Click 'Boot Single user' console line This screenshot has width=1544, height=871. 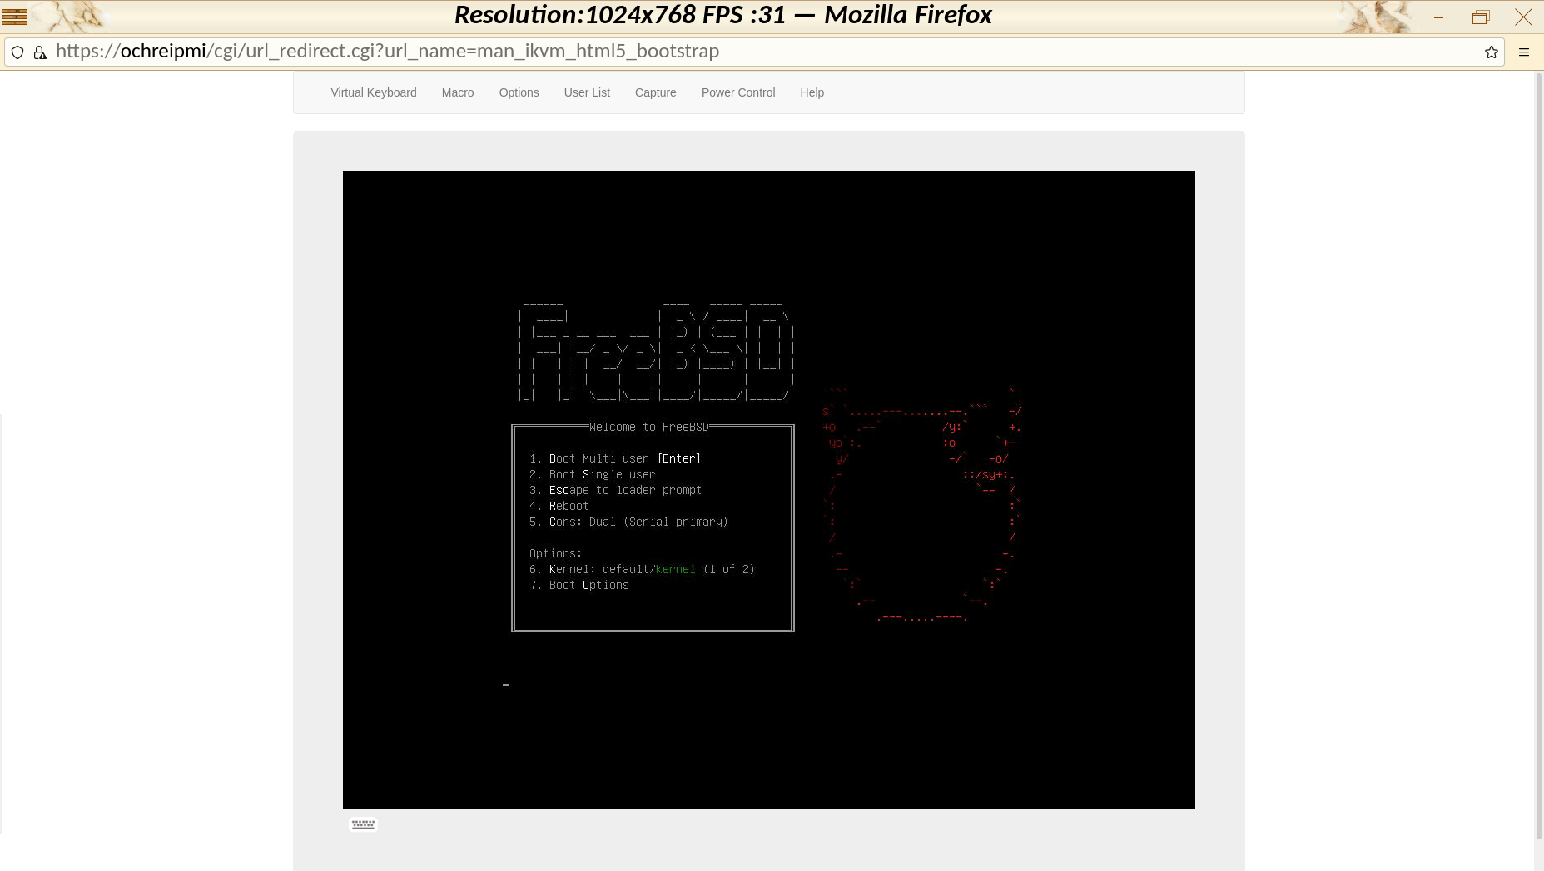[593, 474]
